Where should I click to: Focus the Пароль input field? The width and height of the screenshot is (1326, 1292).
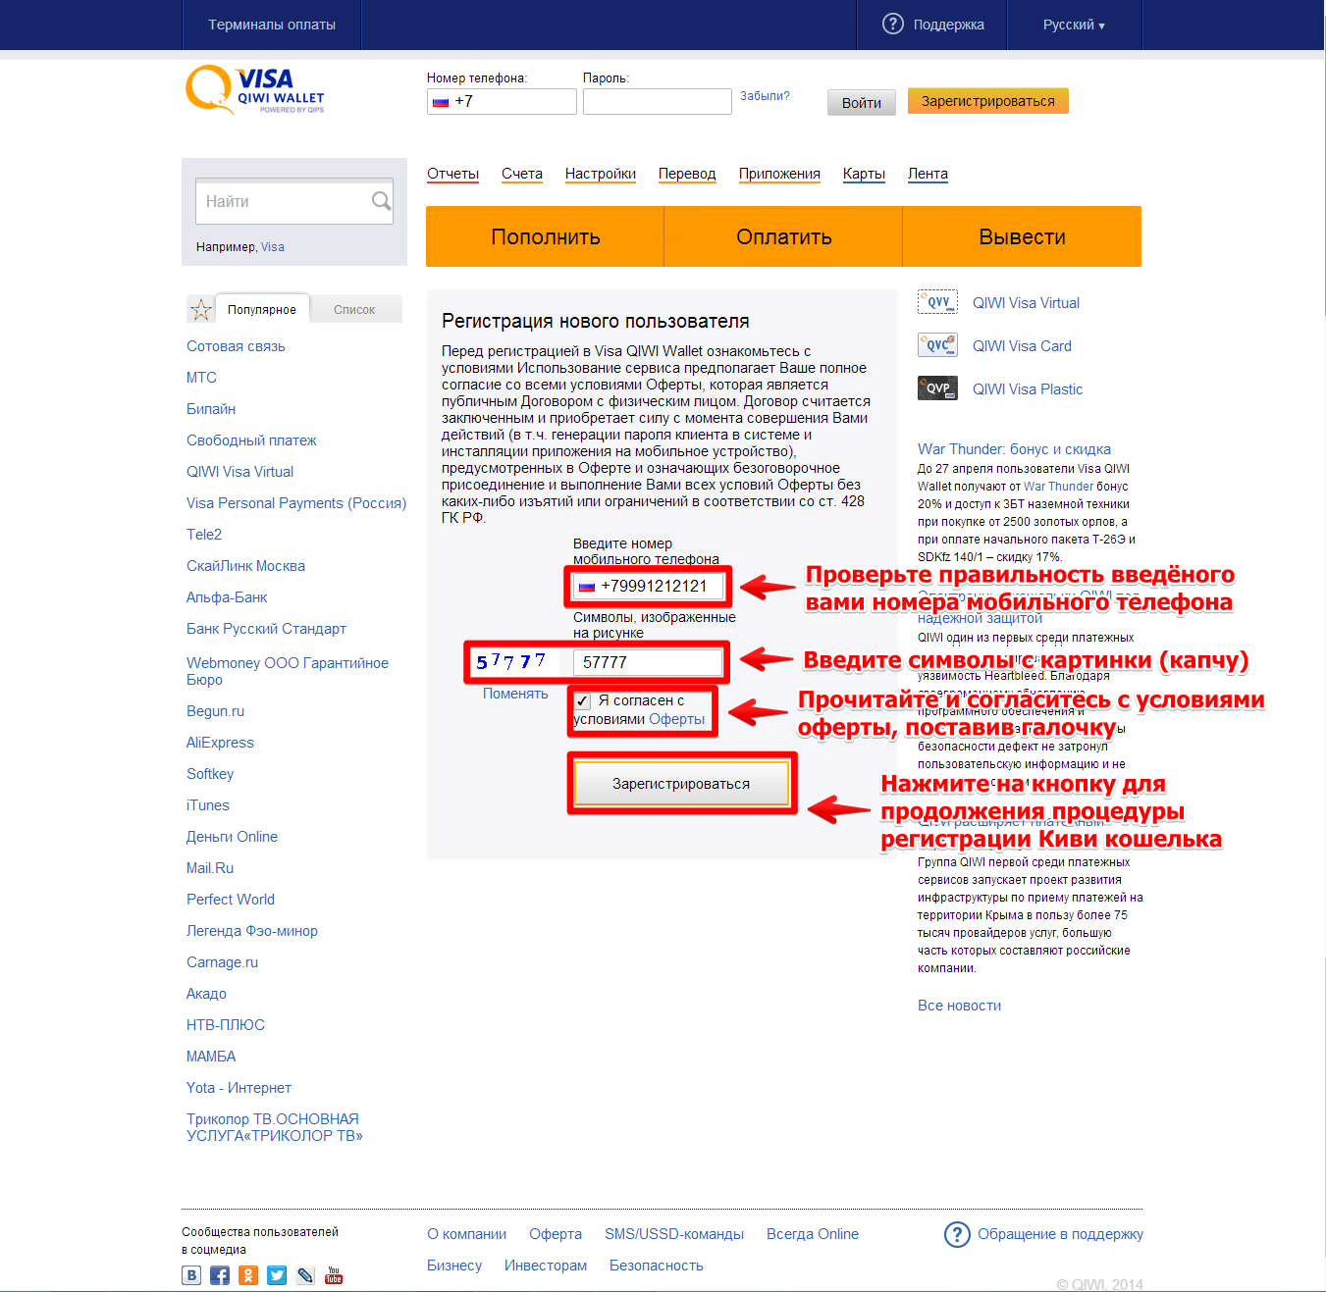coord(658,101)
